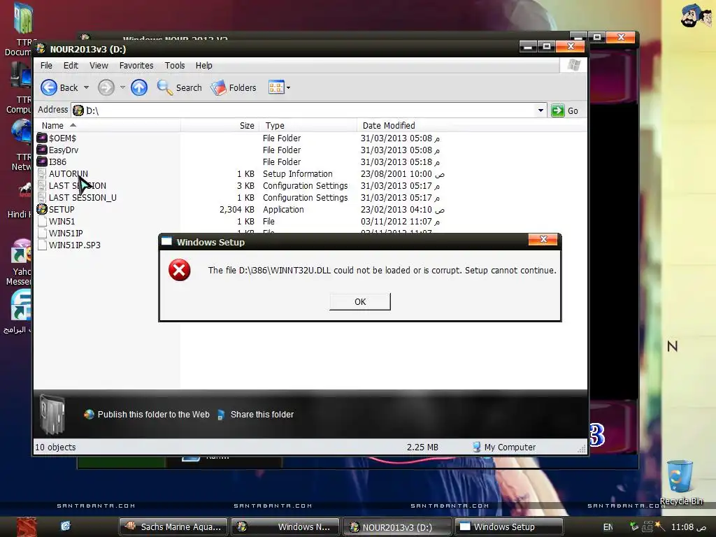The image size is (716, 537).
Task: Select the EasyDrv folder icon
Action: point(42,150)
